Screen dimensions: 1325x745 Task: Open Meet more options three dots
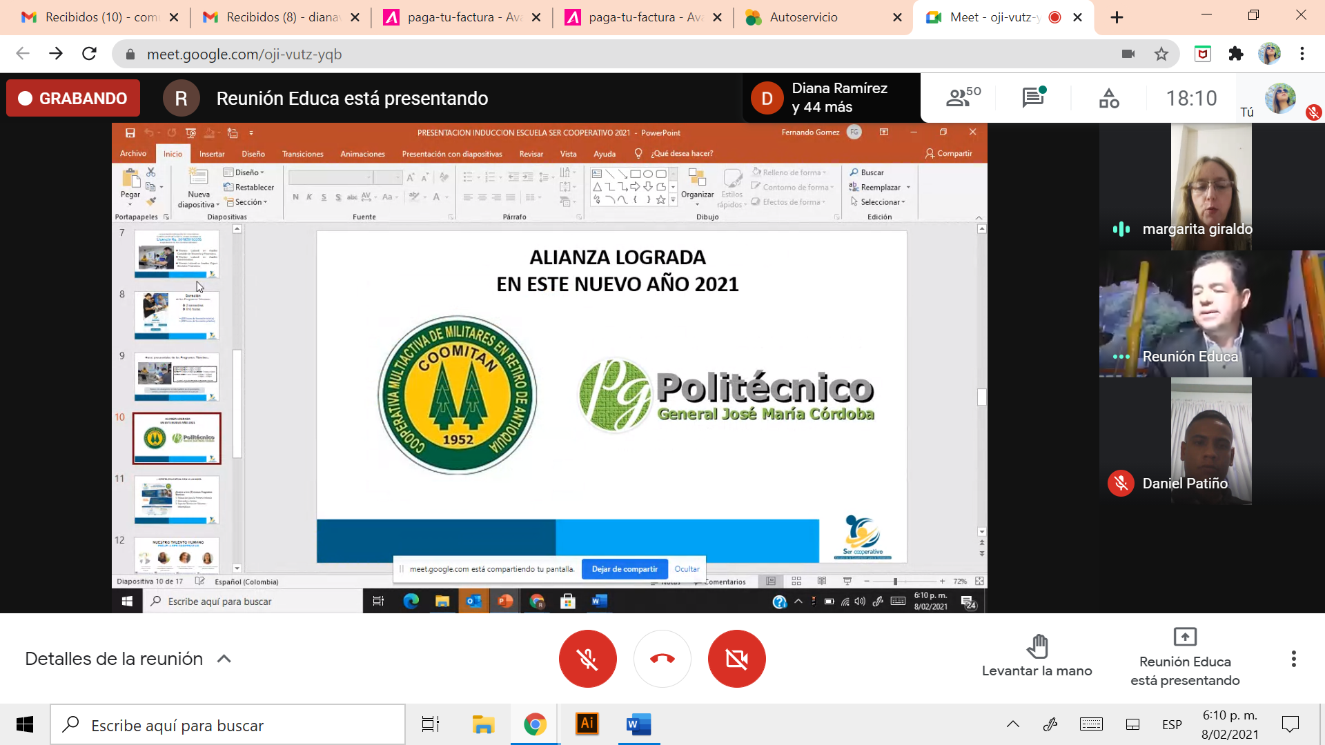(x=1294, y=659)
